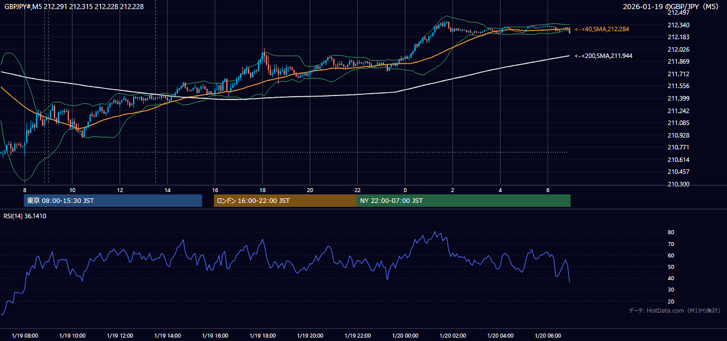Click the time axis label 1/19 18:00
The image size is (727, 341).
(x=262, y=336)
